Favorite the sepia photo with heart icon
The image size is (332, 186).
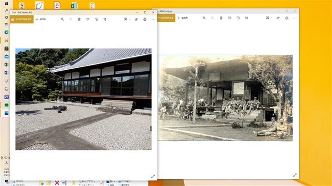coord(229,18)
